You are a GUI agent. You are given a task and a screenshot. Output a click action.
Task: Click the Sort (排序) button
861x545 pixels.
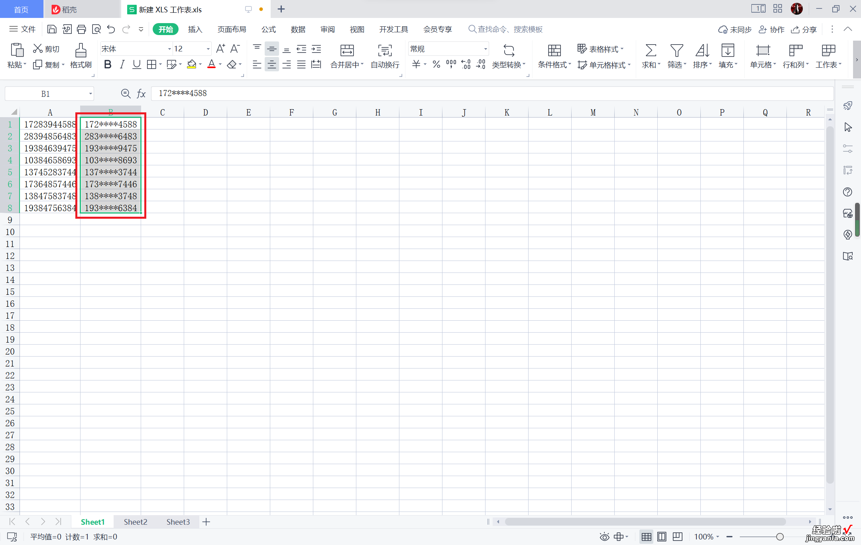pyautogui.click(x=702, y=56)
